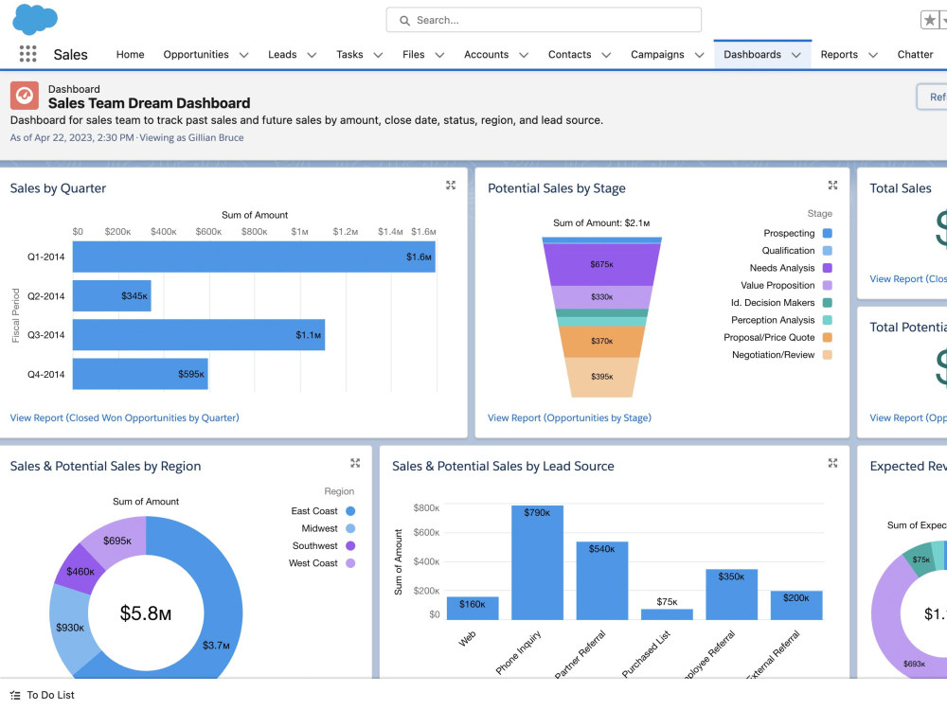Click the Web bar showing $160K
Viewport: 947px width, 710px height.
pyautogui.click(x=473, y=609)
